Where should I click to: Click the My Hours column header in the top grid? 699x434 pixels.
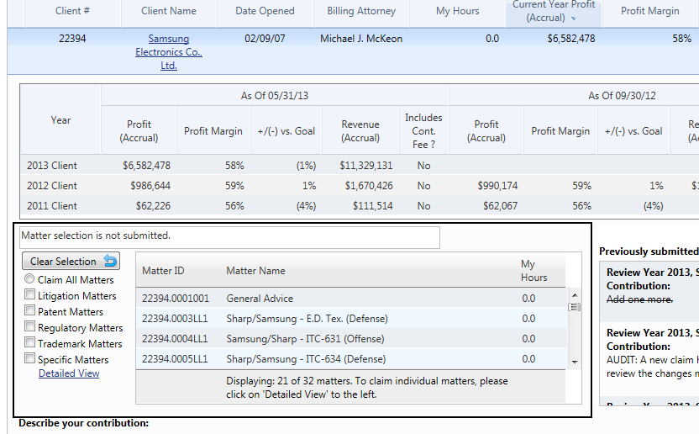pyautogui.click(x=457, y=11)
